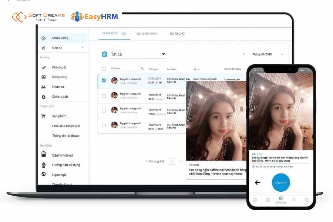333x222 pixels.
Task: Go to previous month with left chevron
Action: [x=243, y=54]
